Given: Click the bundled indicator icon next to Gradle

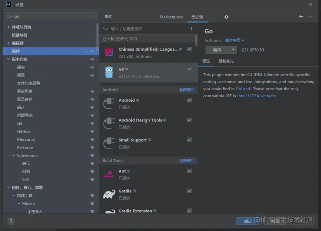Looking at the screenshot, I should (134, 191).
